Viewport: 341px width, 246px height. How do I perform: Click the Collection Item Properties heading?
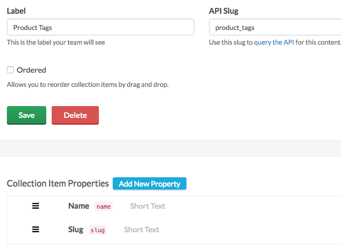58,184
